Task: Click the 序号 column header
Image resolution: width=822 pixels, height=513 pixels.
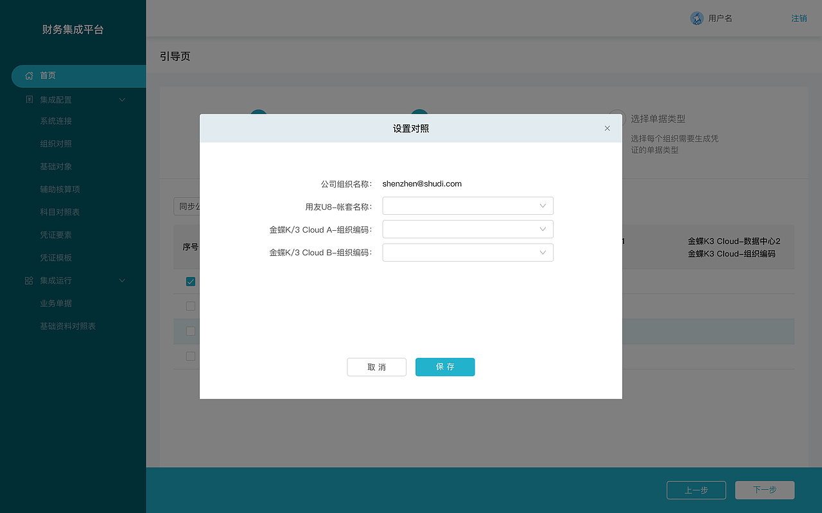Action: [191, 247]
